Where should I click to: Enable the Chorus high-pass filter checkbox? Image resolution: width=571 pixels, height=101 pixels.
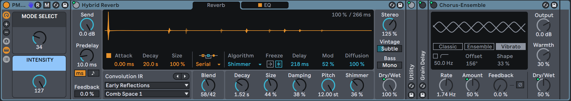435,56
